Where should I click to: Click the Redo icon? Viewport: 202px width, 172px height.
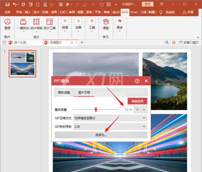pyautogui.click(x=23, y=4)
